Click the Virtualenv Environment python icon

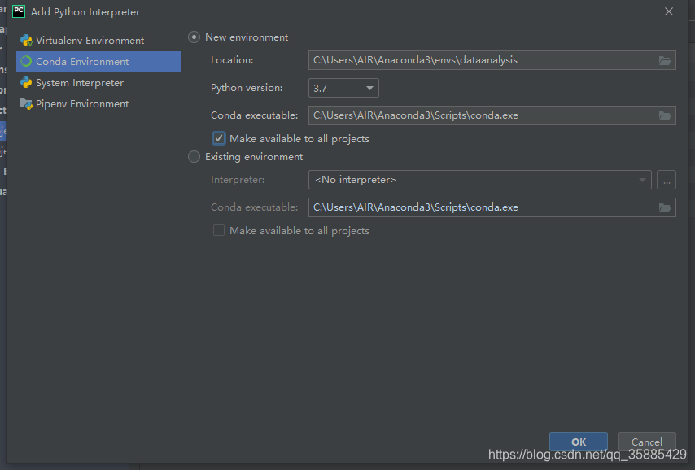[x=26, y=41]
